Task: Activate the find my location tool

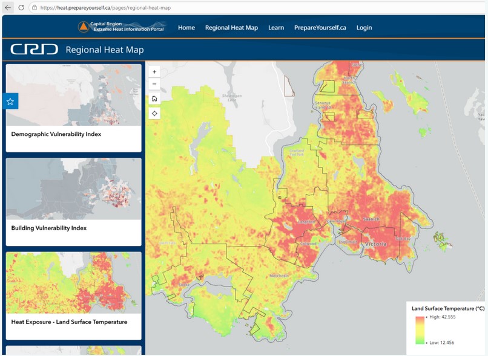Action: click(154, 113)
